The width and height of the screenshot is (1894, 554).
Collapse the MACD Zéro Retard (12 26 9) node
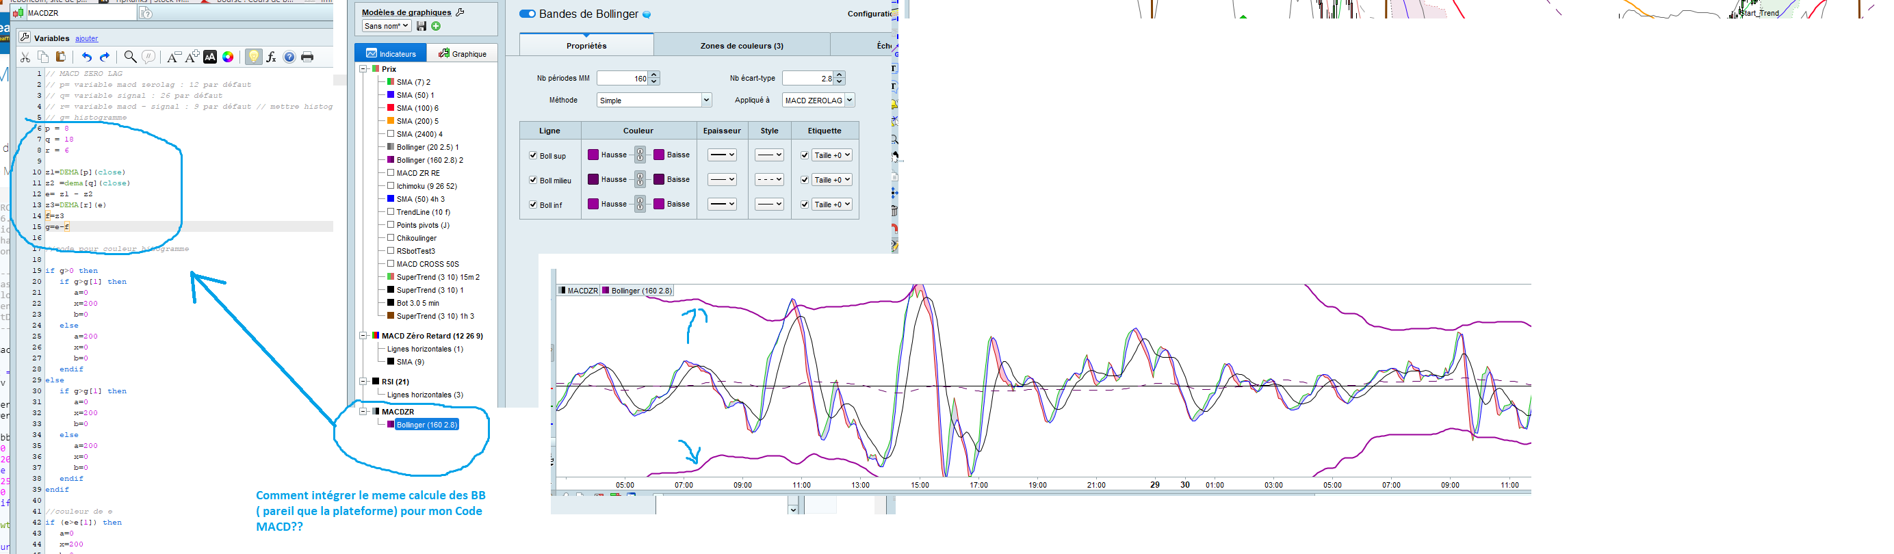click(x=363, y=335)
